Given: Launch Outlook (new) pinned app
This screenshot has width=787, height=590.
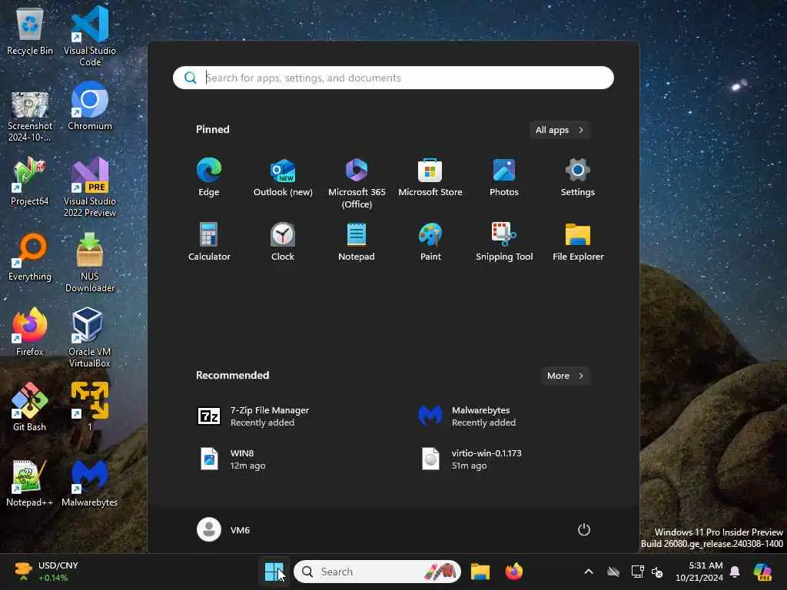Looking at the screenshot, I should [283, 177].
